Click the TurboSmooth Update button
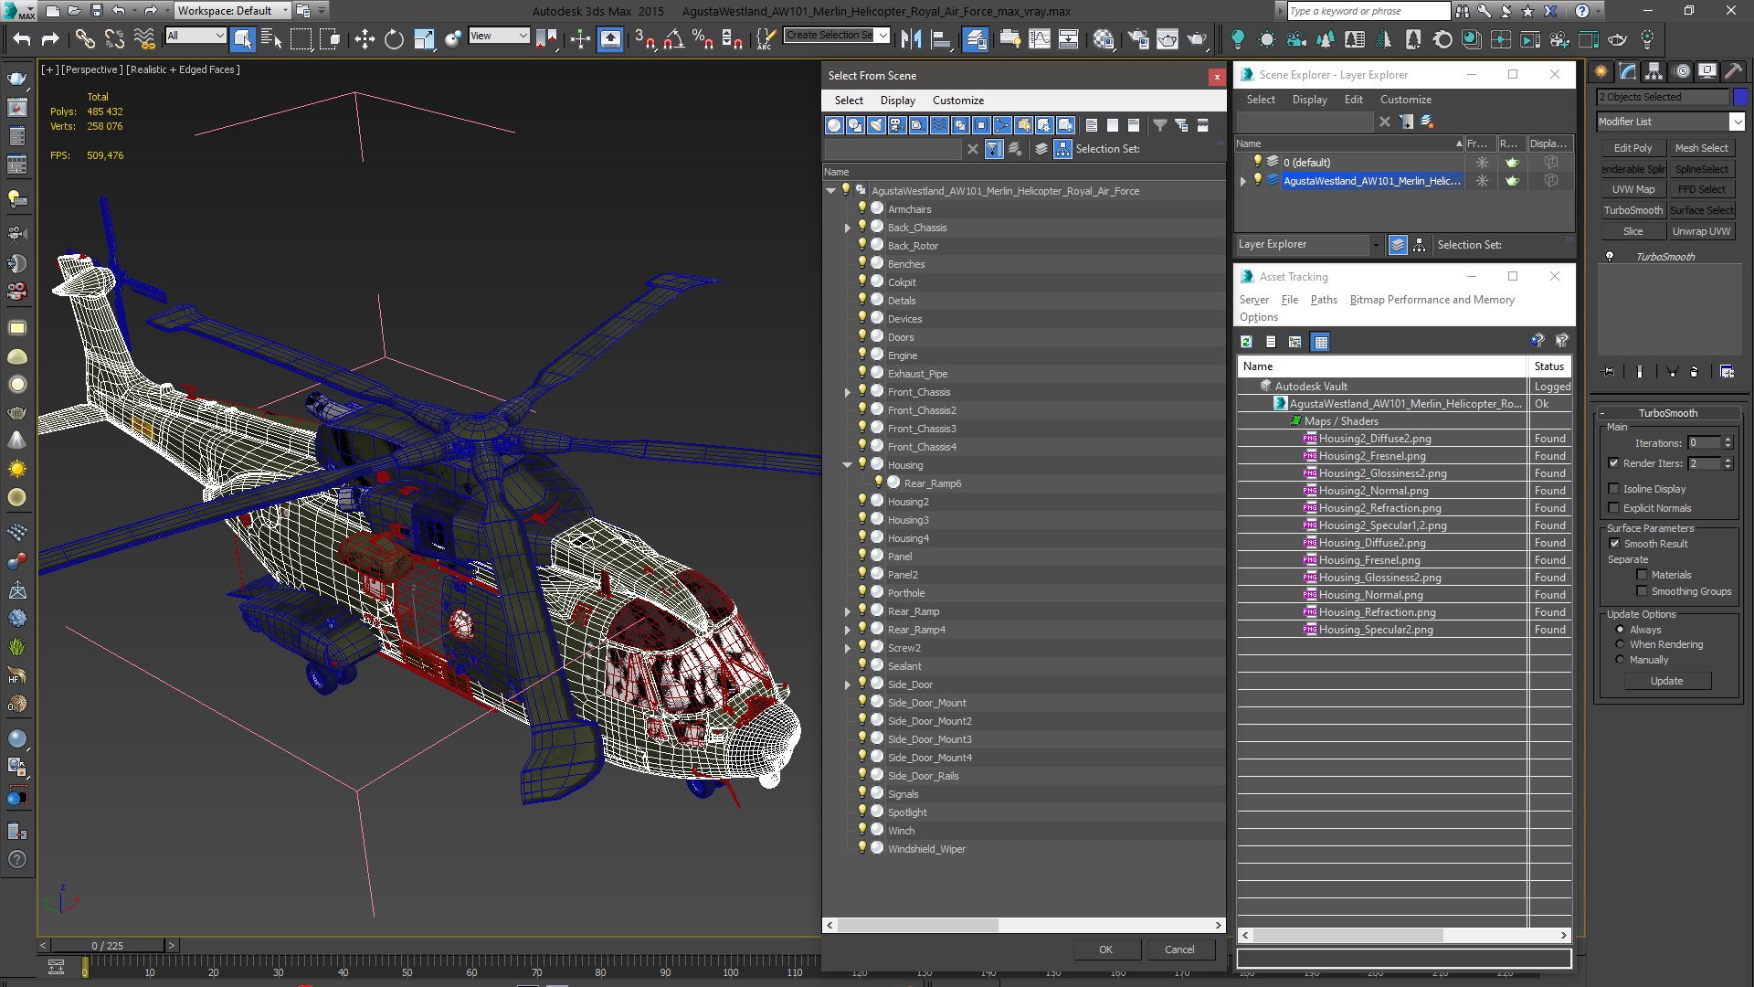This screenshot has width=1754, height=987. [1666, 681]
